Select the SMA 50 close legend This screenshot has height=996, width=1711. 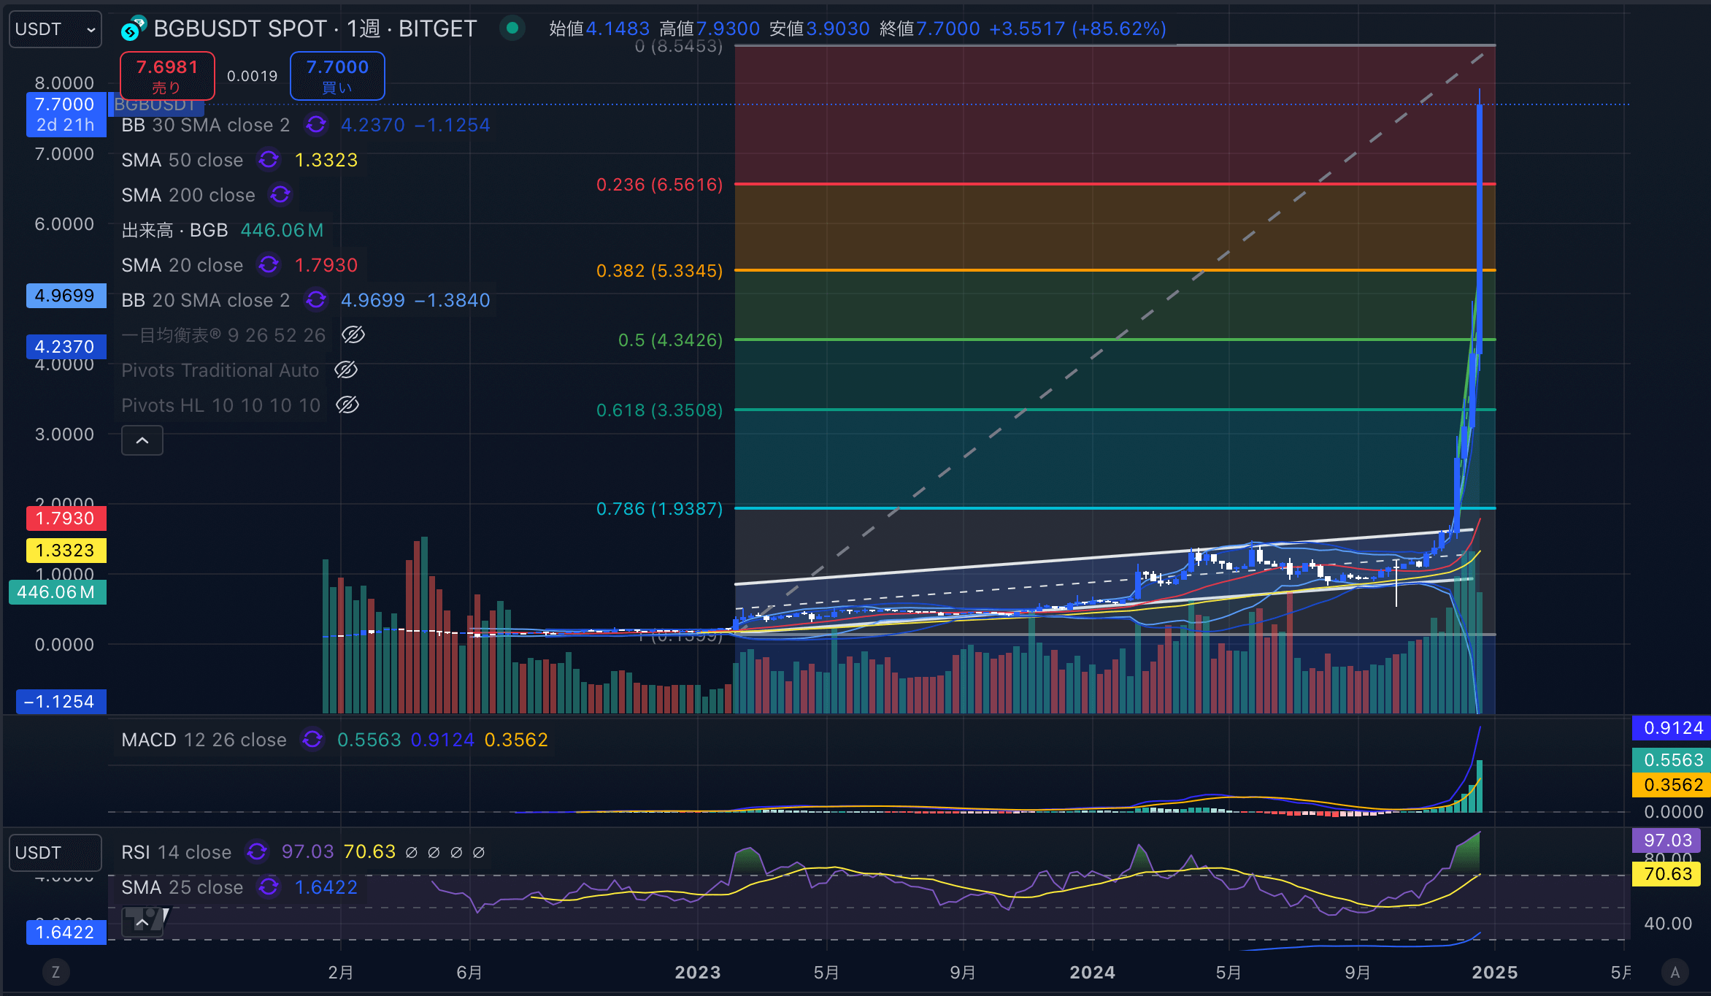182,160
